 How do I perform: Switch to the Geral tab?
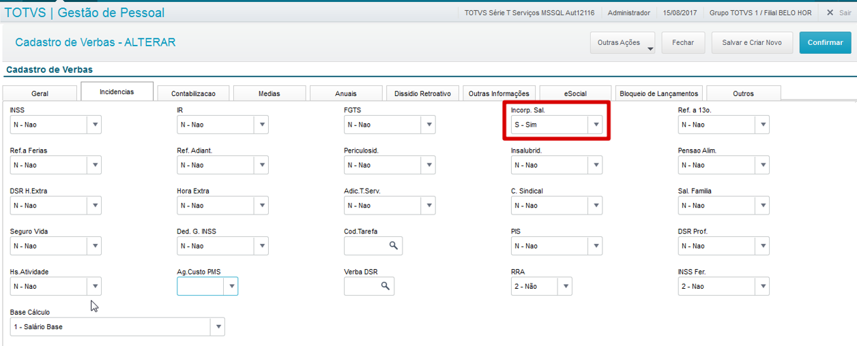[40, 93]
